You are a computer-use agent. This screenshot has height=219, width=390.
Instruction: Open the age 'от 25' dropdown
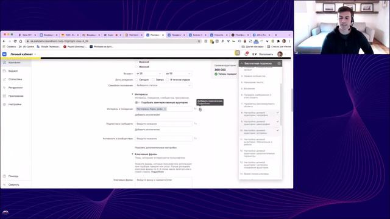pyautogui.click(x=149, y=74)
